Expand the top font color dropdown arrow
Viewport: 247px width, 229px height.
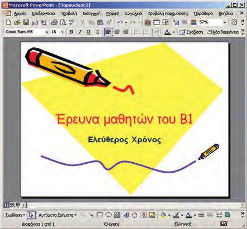point(174,32)
